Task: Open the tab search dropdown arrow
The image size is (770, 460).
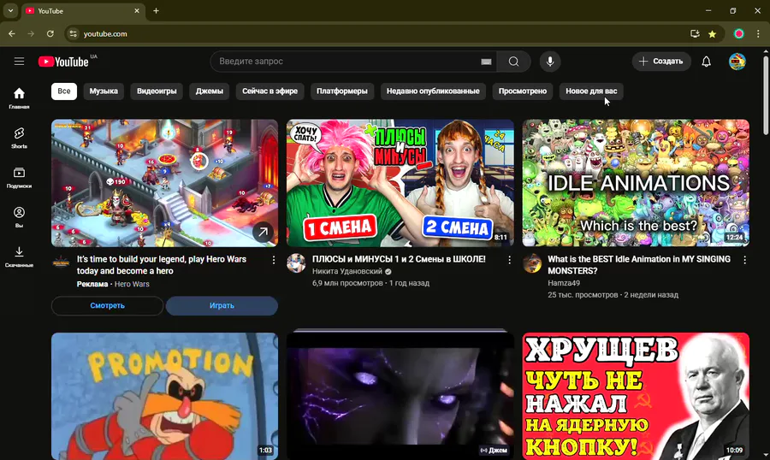Action: [x=10, y=10]
